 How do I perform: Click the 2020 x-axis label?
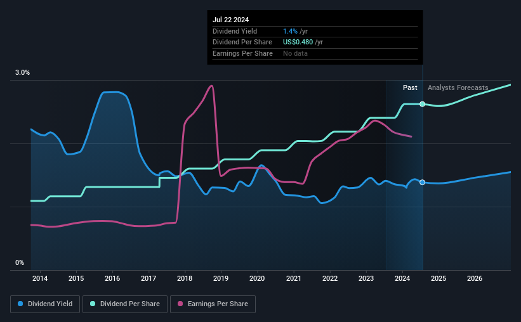pos(257,278)
